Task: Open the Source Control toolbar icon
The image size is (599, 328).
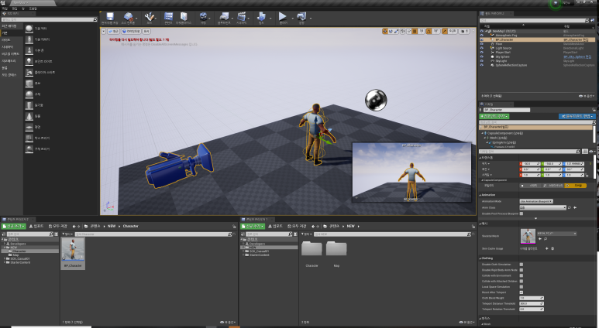Action: tap(129, 17)
